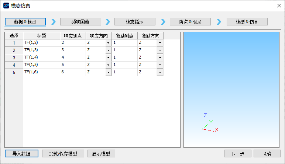
Task: Click the 激励测点 column header
Action: pos(125,36)
